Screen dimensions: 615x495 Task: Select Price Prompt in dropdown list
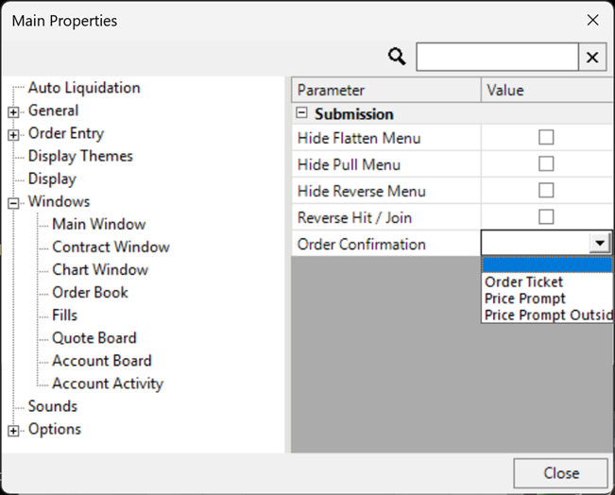[x=525, y=299]
